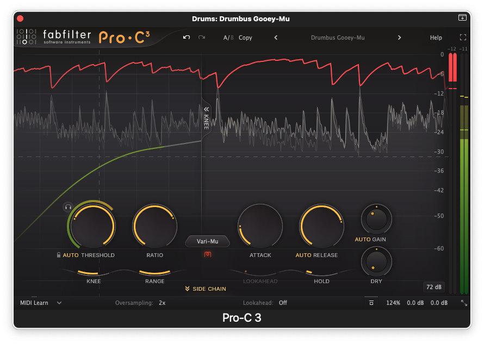
Task: Go to the next preset arrow
Action: [399, 37]
